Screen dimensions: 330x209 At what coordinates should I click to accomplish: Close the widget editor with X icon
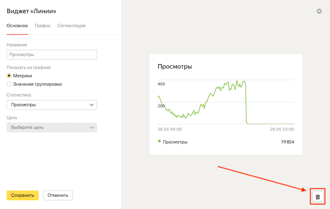point(319,11)
